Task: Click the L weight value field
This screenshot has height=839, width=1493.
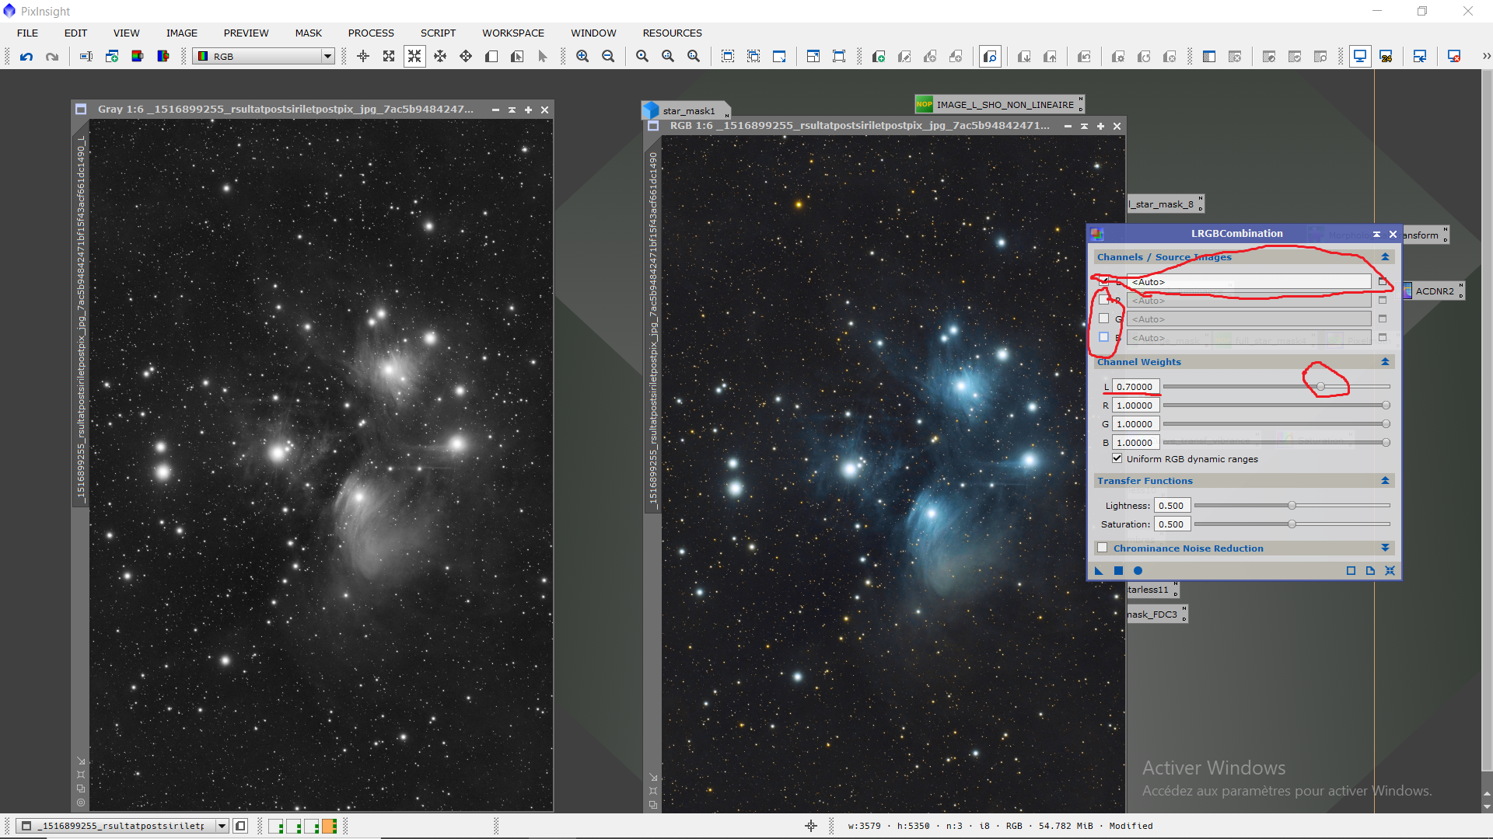Action: [1135, 386]
